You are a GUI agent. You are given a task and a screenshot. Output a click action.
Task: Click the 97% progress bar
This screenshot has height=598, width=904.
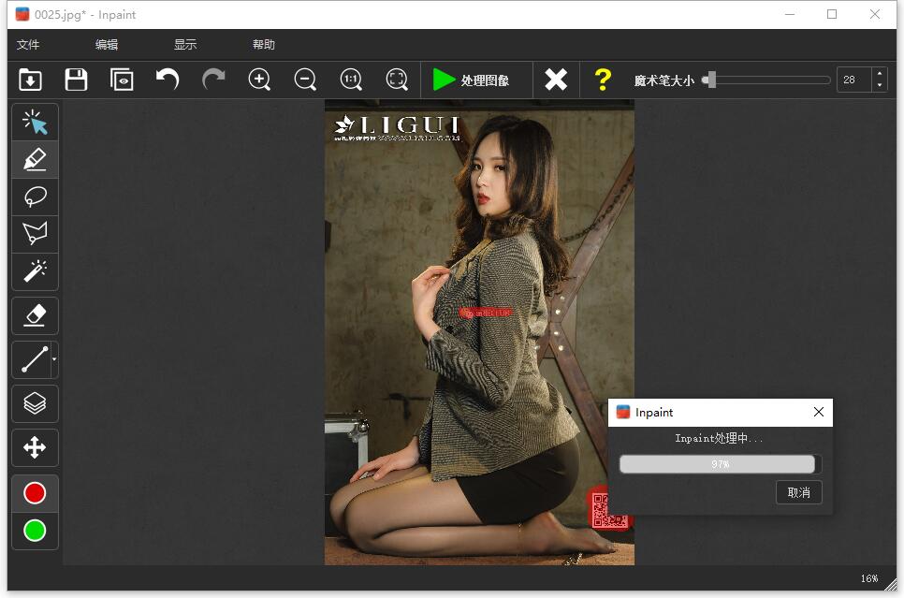coord(720,464)
